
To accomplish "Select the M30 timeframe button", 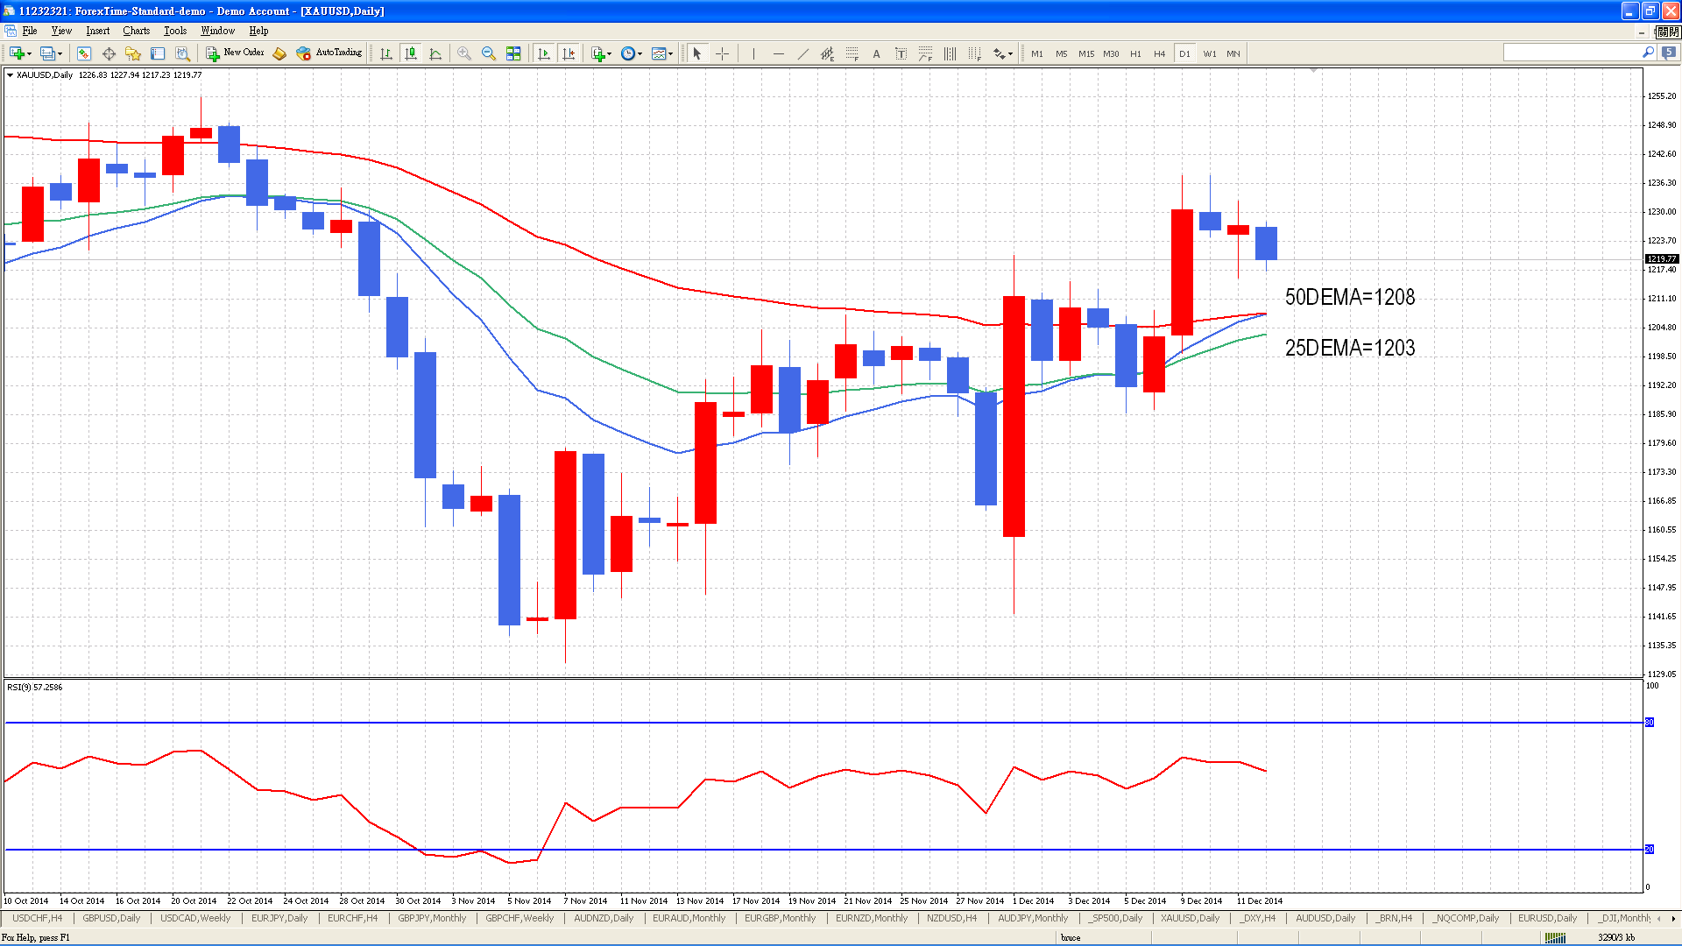I will 1111,53.
